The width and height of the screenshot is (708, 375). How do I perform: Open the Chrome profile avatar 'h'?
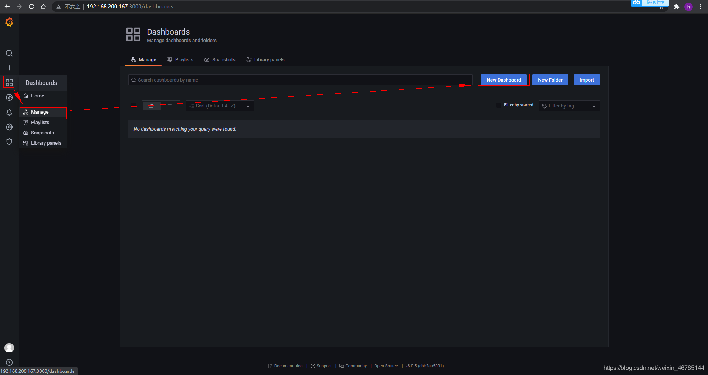[x=688, y=7]
